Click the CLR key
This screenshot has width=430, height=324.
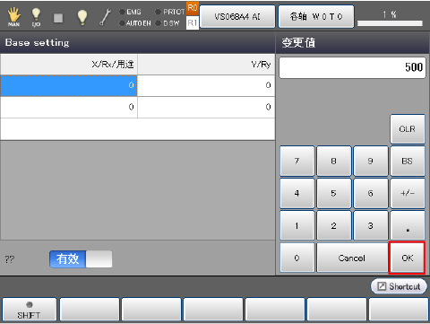(408, 129)
